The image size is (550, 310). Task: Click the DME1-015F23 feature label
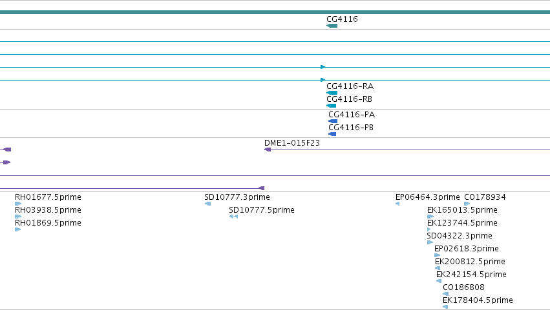[x=292, y=143]
